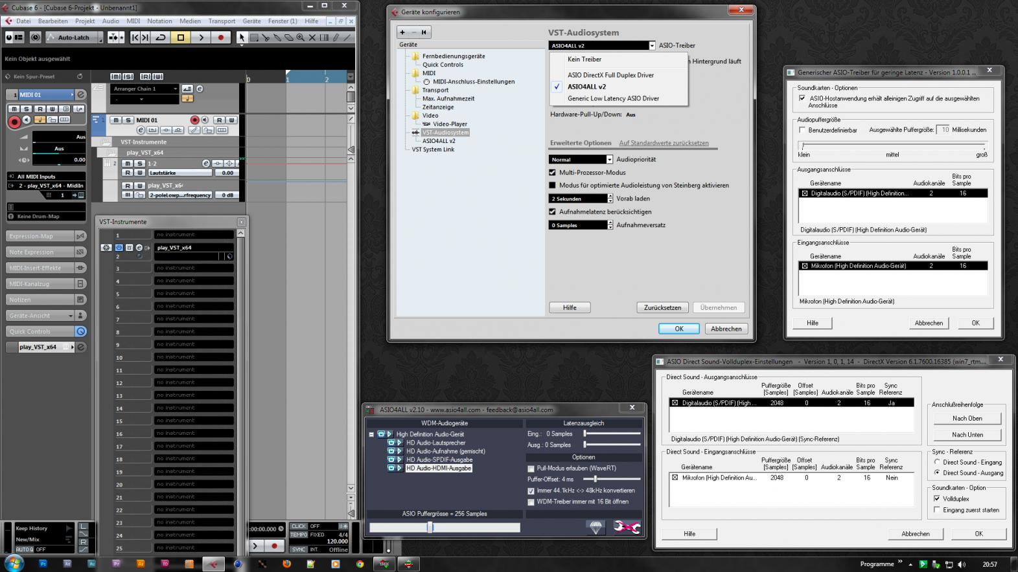Click record enable on MIDI 01 track

click(x=194, y=120)
